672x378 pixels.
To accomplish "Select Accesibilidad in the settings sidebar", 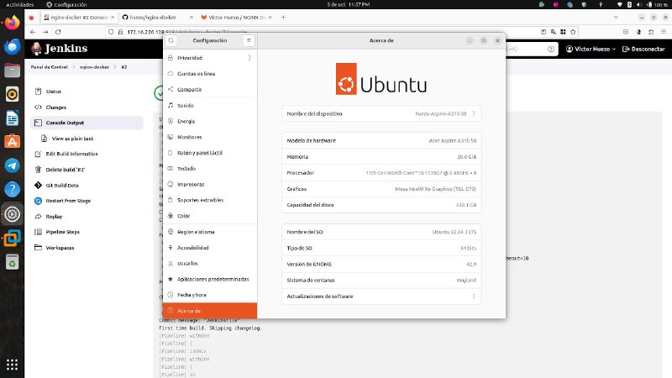I will pos(210,248).
